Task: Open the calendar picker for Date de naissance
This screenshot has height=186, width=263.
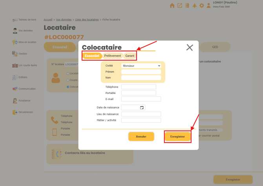Action: pyautogui.click(x=142, y=108)
